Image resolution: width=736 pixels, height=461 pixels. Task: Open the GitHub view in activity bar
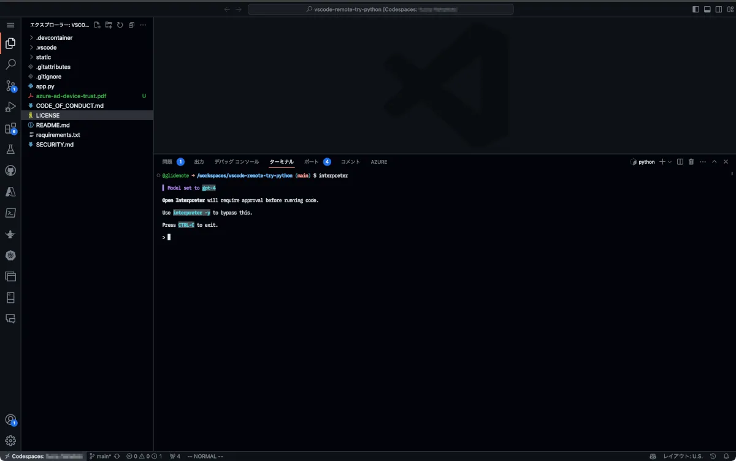[10, 170]
